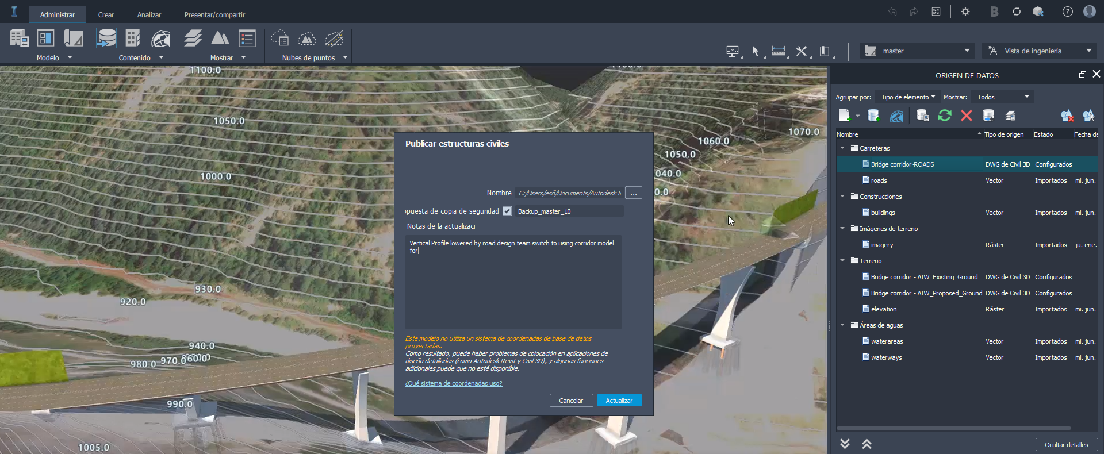Switch to the Presentar/compartir tab
Viewport: 1104px width, 454px height.
pyautogui.click(x=214, y=14)
